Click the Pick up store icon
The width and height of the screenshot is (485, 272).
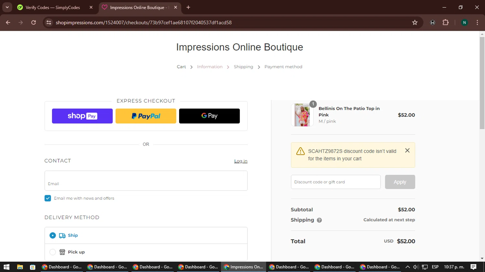click(x=62, y=252)
